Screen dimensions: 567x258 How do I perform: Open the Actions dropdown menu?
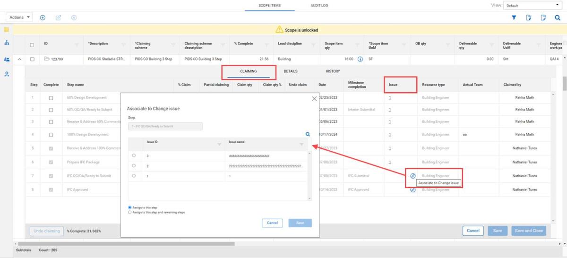tap(20, 17)
